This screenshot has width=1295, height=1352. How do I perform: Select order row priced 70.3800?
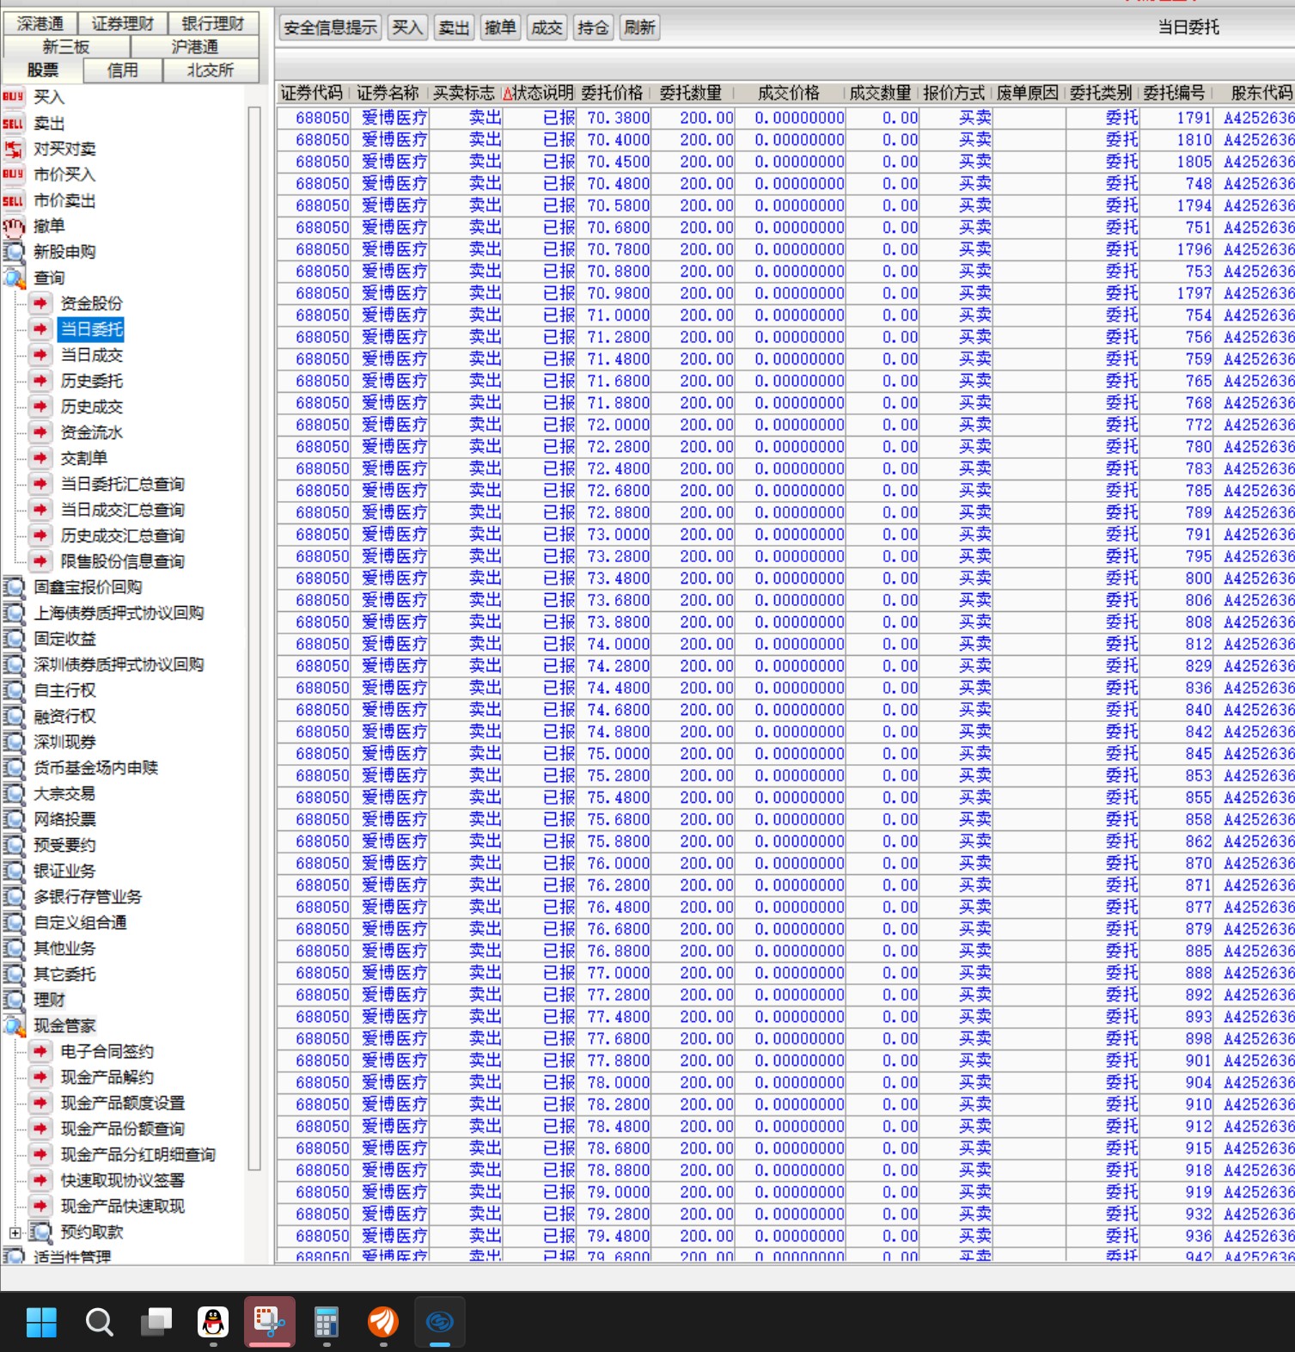pyautogui.click(x=785, y=118)
